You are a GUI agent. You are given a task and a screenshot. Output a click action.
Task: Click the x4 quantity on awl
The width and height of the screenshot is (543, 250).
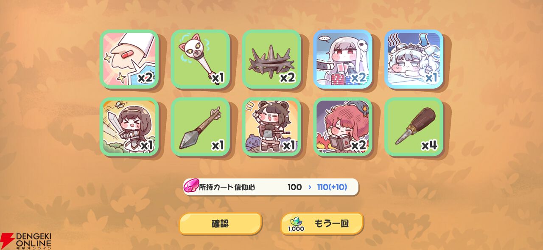pyautogui.click(x=429, y=146)
